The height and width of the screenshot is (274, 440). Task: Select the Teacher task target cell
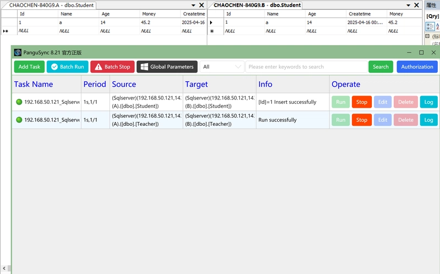click(219, 120)
